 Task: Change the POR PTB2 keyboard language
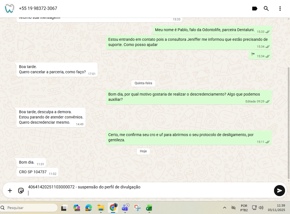(x=244, y=208)
